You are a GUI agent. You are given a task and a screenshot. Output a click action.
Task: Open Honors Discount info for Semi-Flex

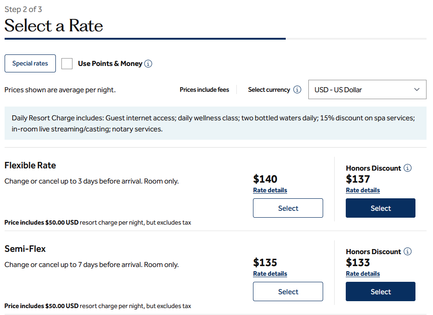point(408,252)
